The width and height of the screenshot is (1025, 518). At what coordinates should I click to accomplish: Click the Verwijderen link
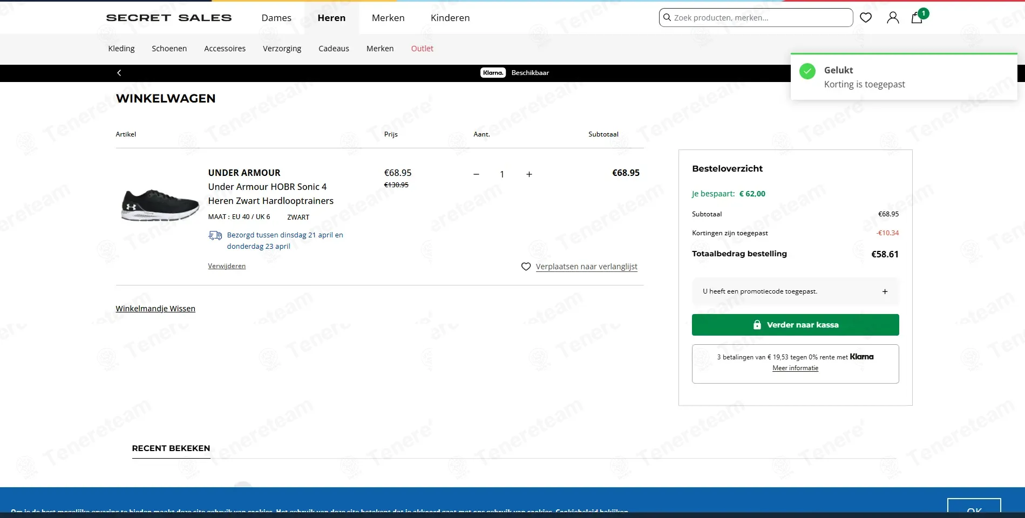[x=227, y=266]
